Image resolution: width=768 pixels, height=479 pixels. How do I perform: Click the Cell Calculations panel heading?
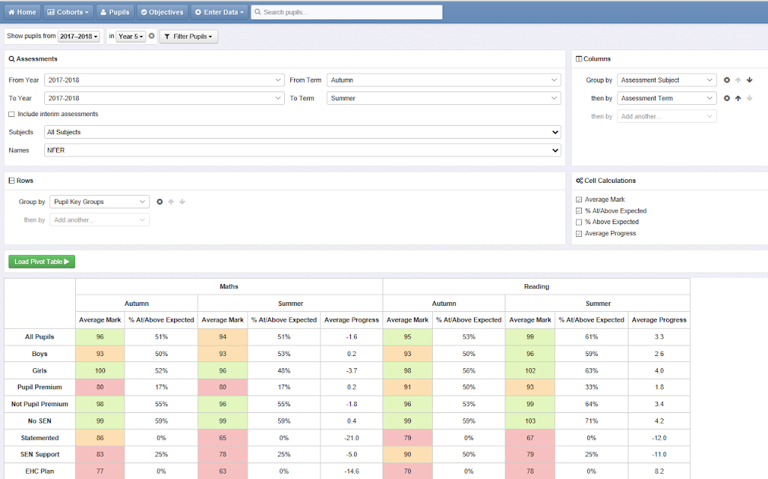click(606, 181)
